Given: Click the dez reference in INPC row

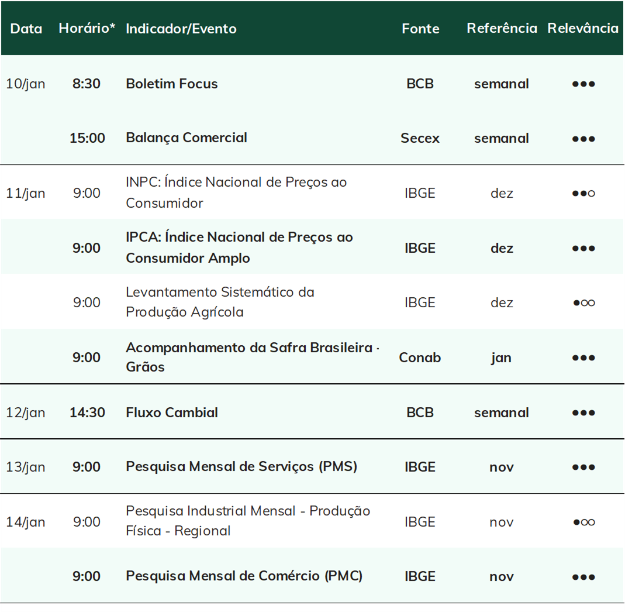Looking at the screenshot, I should [502, 194].
